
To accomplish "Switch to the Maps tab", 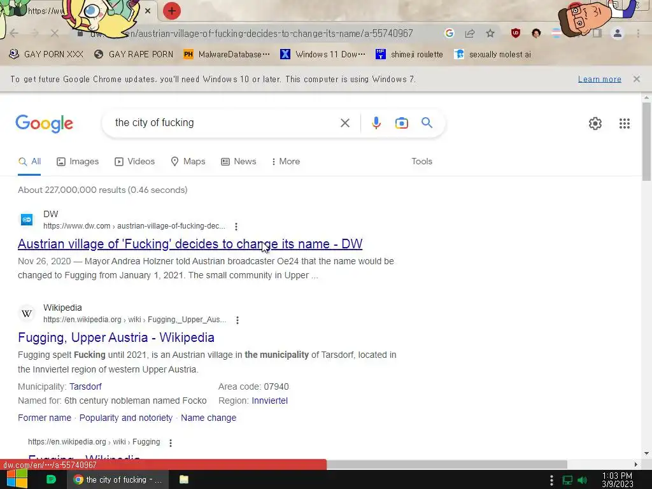I will pyautogui.click(x=188, y=161).
